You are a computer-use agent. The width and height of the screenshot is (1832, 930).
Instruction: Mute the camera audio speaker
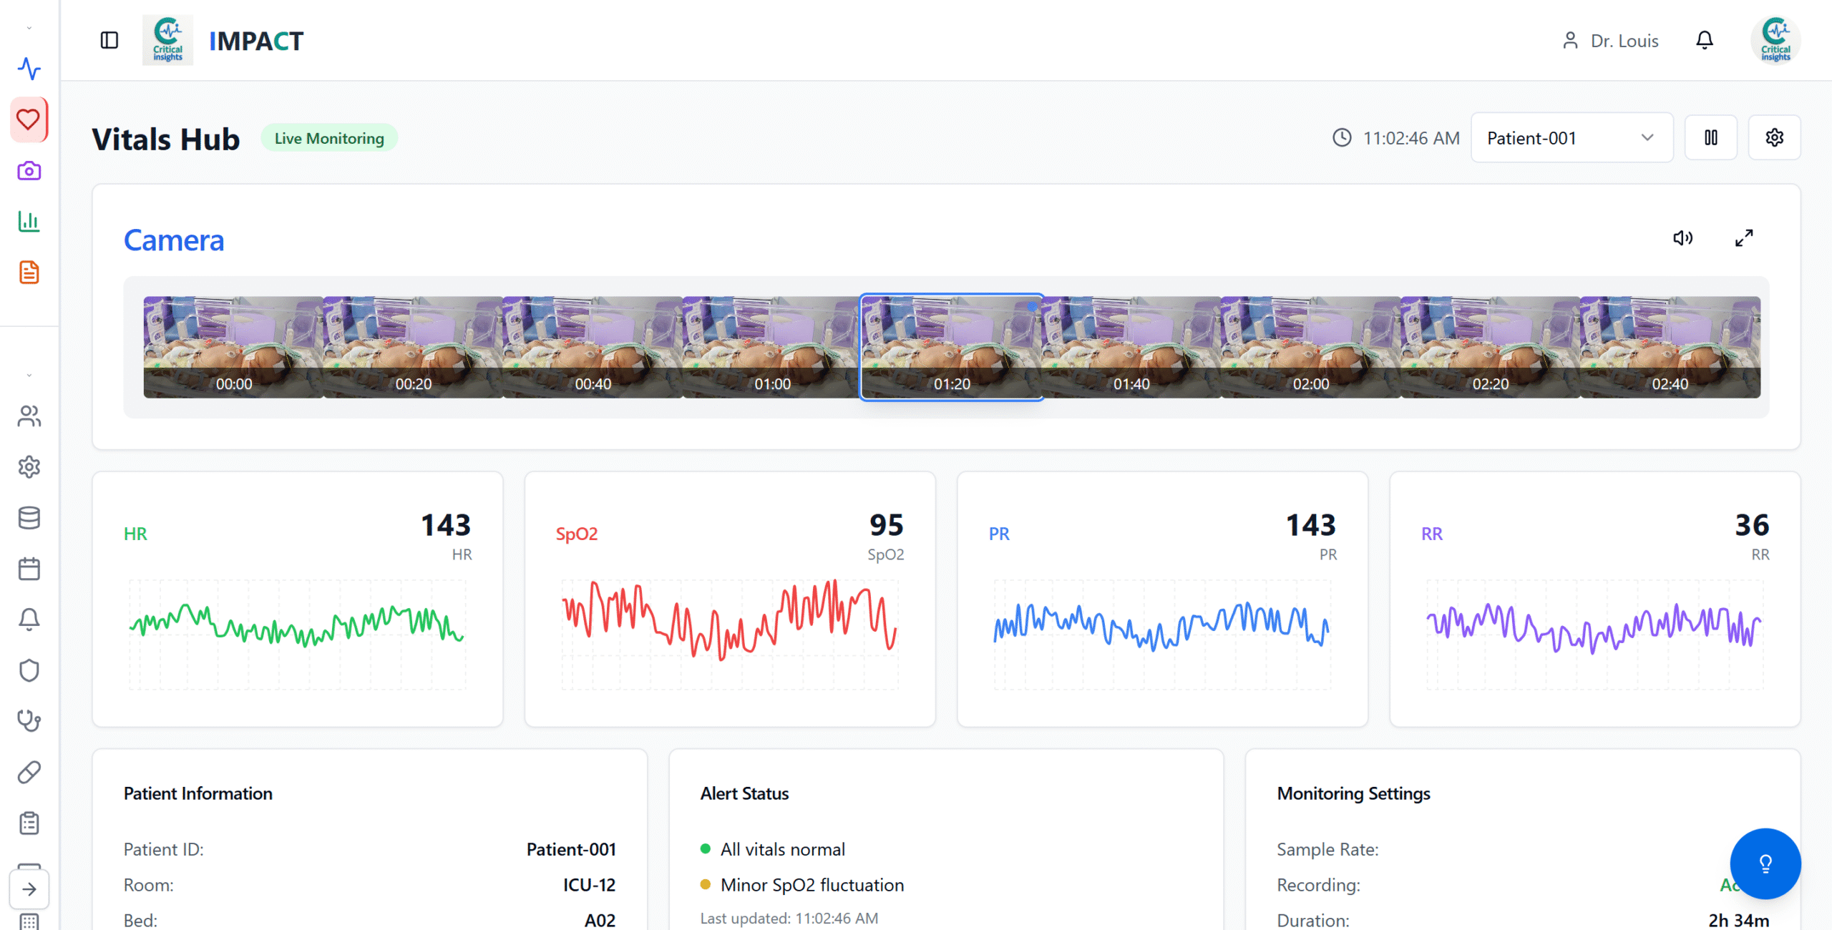click(x=1682, y=238)
